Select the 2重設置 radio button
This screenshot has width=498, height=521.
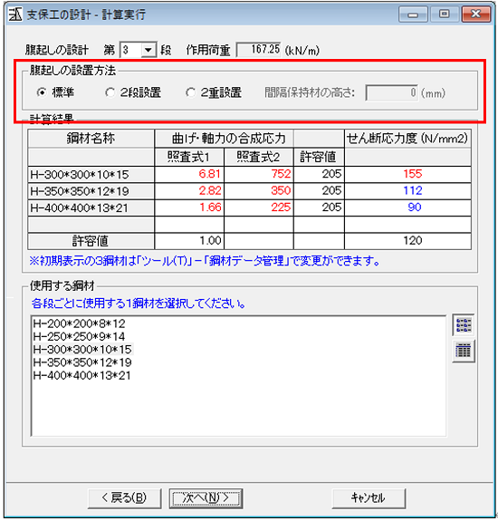(x=190, y=92)
